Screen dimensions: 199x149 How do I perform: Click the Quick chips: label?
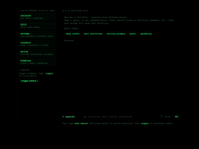click(71, 28)
